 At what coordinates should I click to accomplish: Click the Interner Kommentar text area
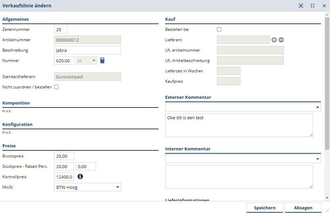[x=239, y=176]
